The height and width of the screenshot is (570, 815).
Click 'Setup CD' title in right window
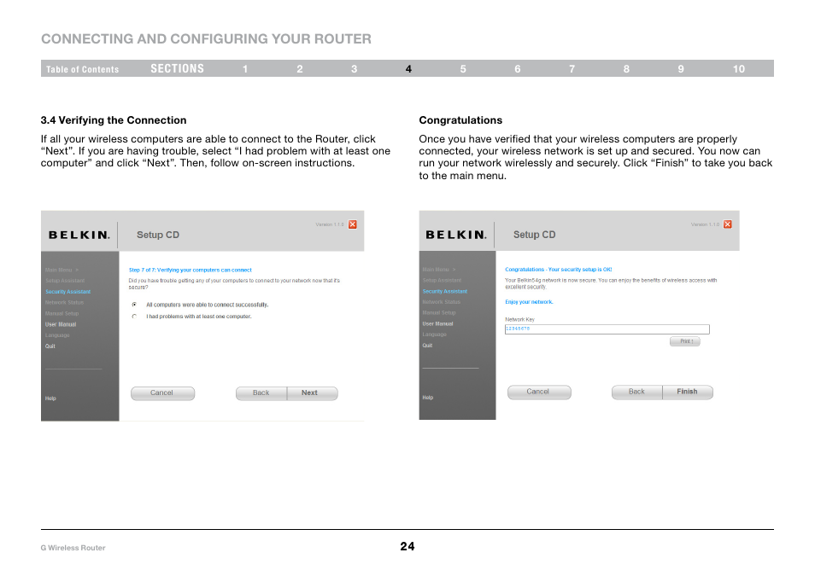[x=534, y=235]
